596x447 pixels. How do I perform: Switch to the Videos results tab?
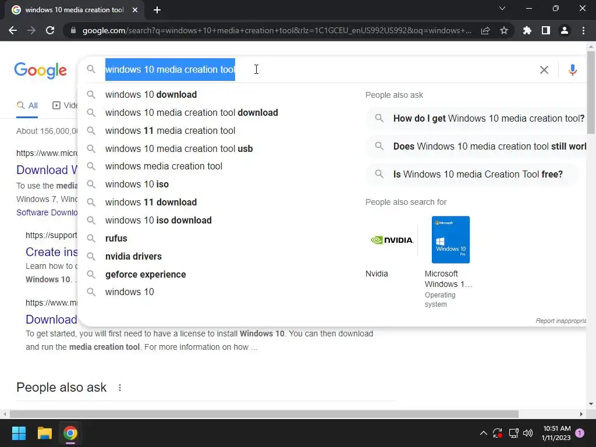65,105
